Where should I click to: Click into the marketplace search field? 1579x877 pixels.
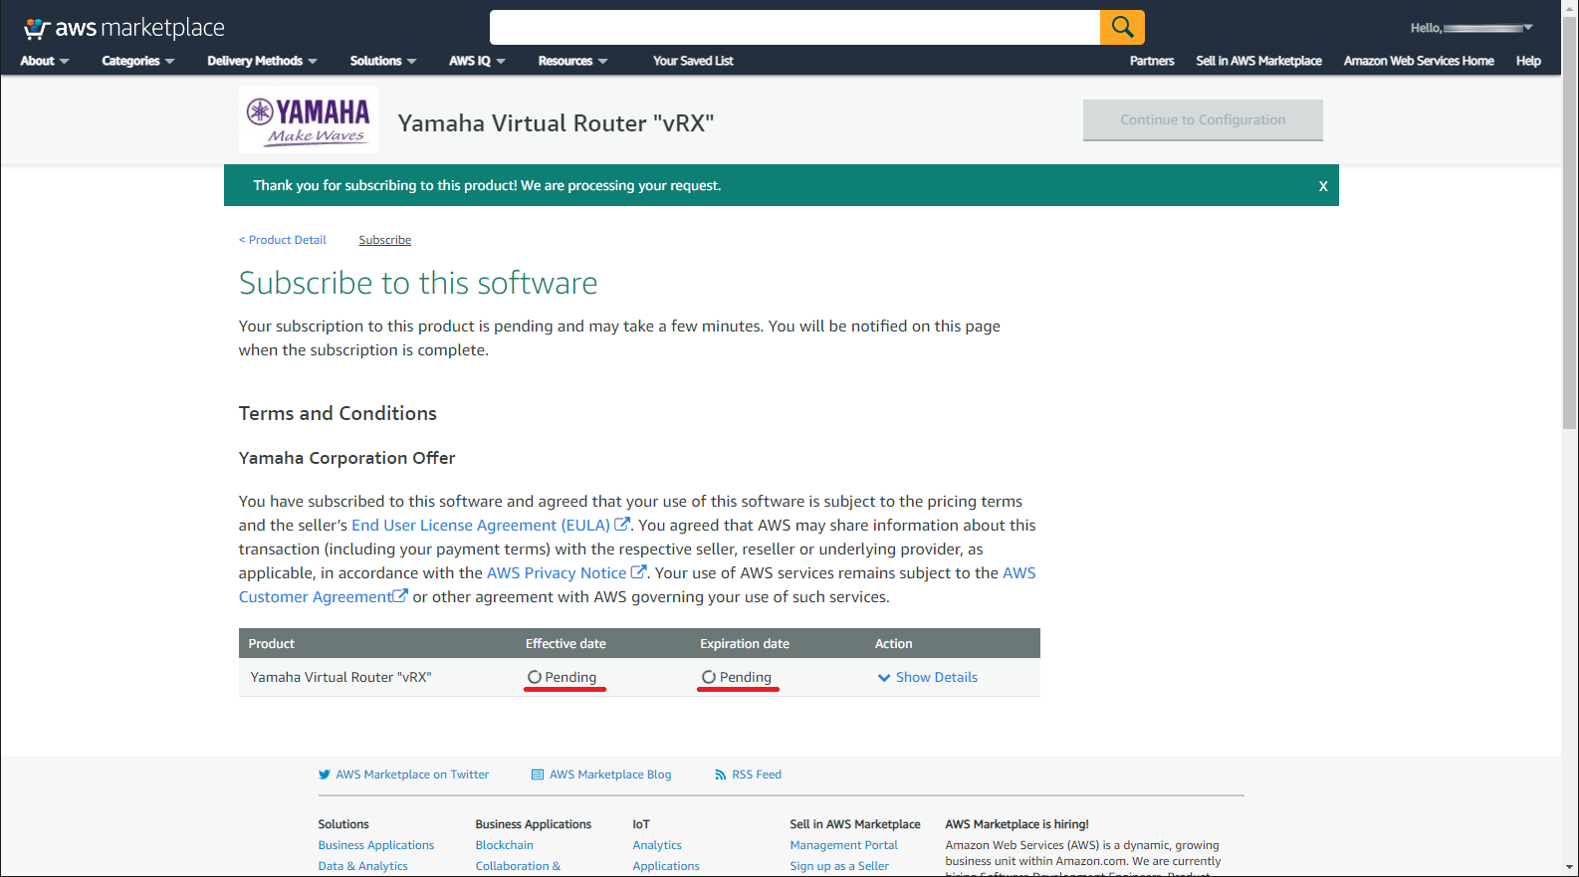(x=794, y=27)
